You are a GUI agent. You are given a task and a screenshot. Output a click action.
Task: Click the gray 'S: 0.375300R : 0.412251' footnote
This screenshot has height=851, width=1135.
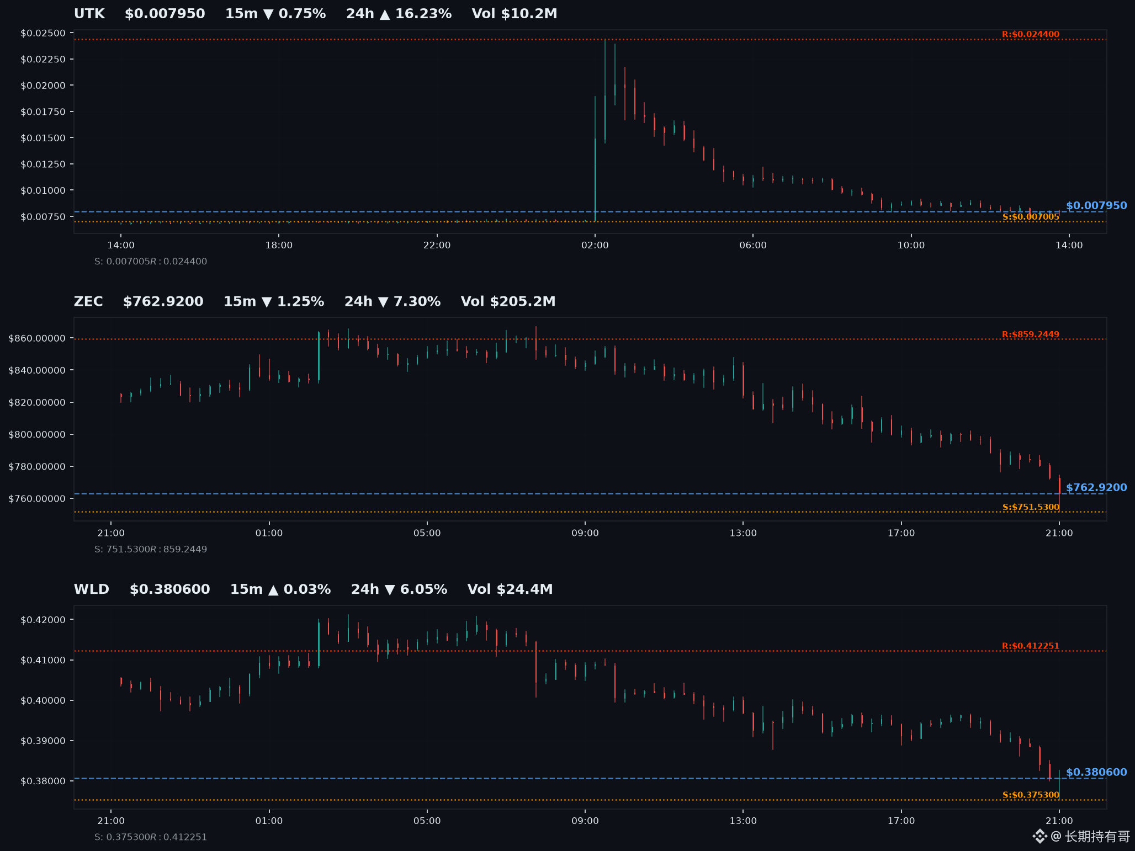tap(151, 837)
